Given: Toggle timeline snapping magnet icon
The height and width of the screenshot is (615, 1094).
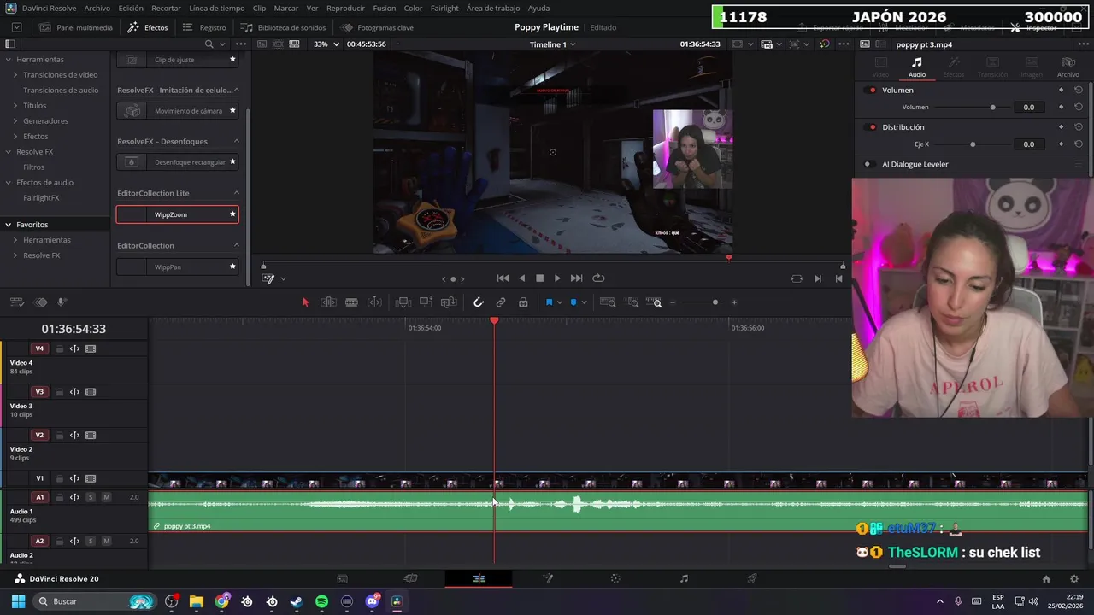Looking at the screenshot, I should click(x=479, y=302).
